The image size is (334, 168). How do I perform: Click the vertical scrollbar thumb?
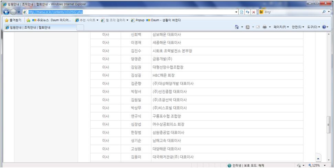(x=329, y=125)
